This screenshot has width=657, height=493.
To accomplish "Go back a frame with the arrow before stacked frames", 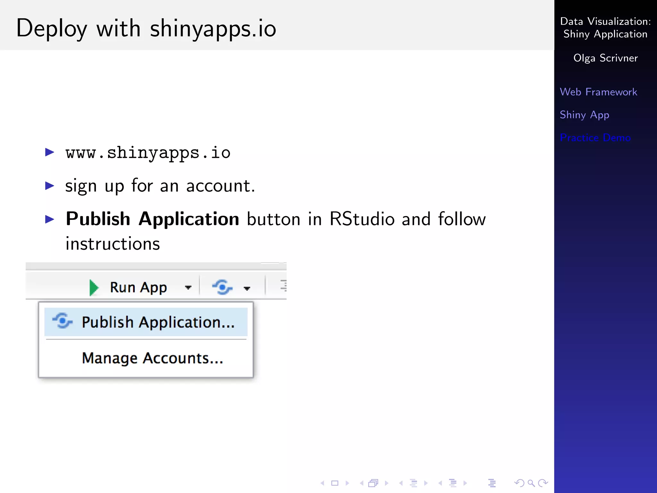I will point(362,483).
